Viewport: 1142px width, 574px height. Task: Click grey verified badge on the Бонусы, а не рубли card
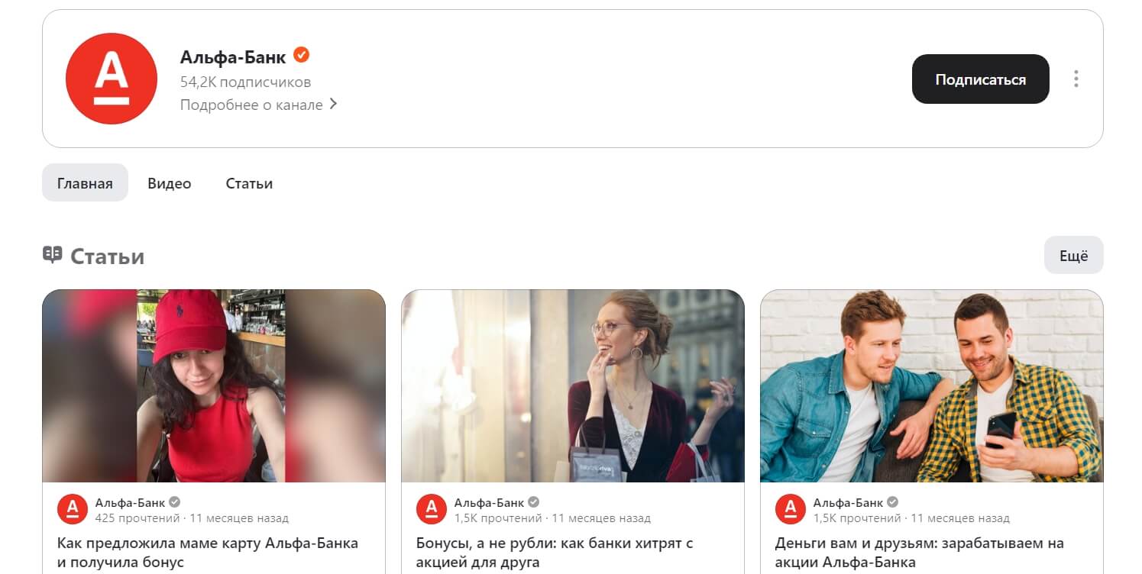point(534,502)
